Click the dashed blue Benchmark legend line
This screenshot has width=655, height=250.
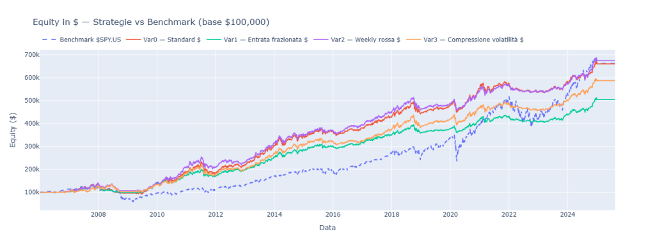tap(49, 40)
